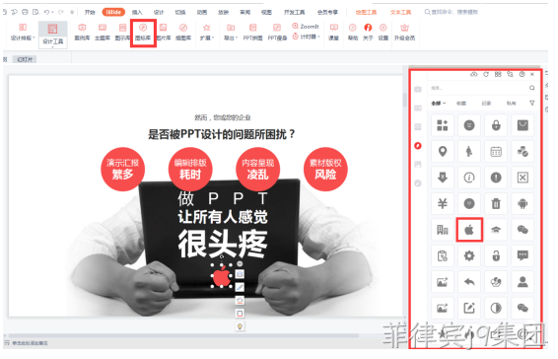Screen dimensions: 558x359
Task: Click the command search box in ribbon
Action: point(452,12)
